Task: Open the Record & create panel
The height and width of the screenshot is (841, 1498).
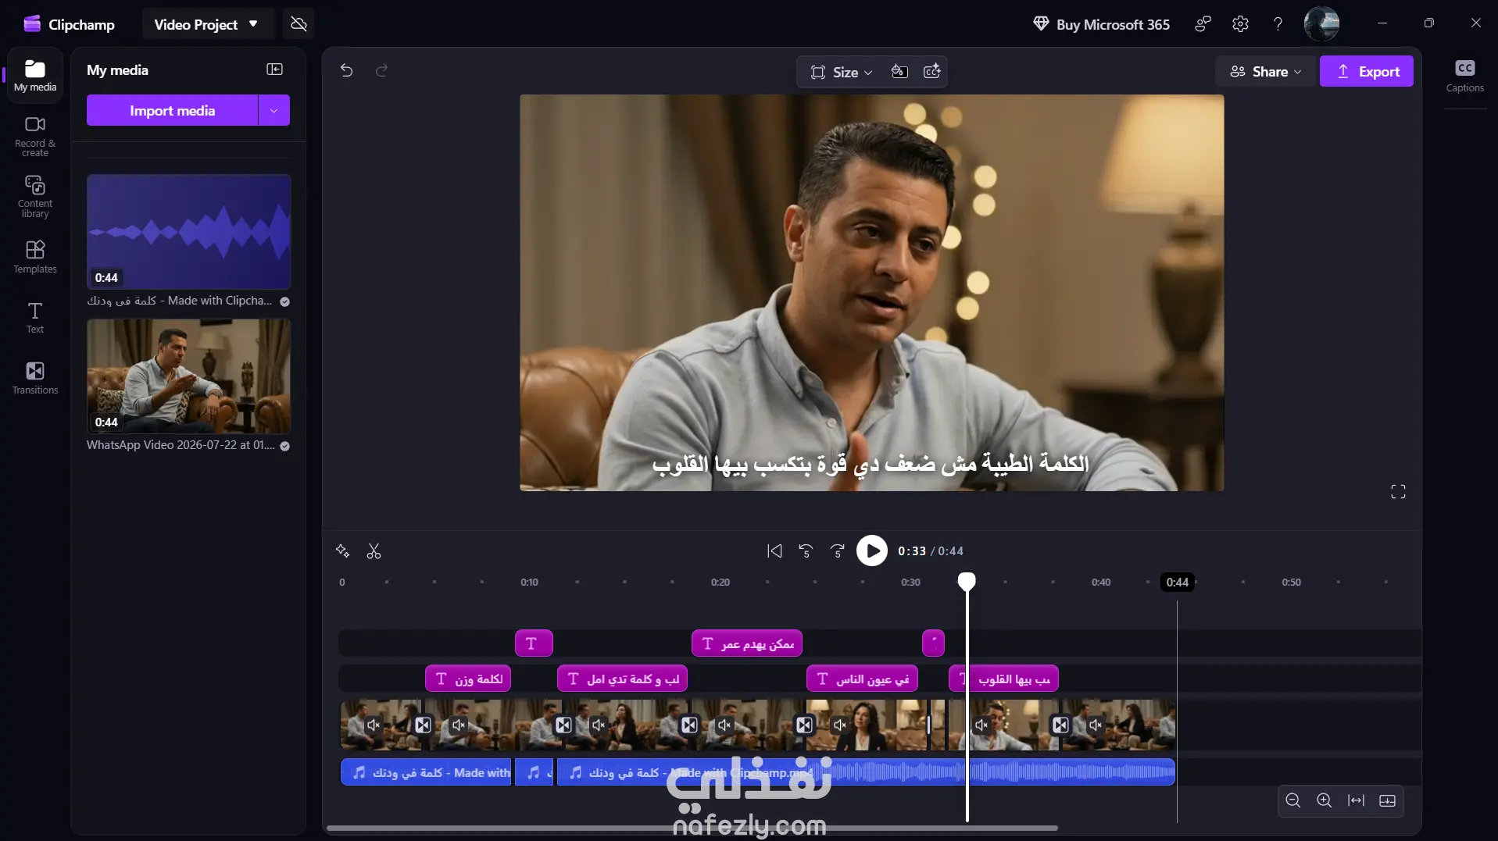Action: pyautogui.click(x=35, y=136)
